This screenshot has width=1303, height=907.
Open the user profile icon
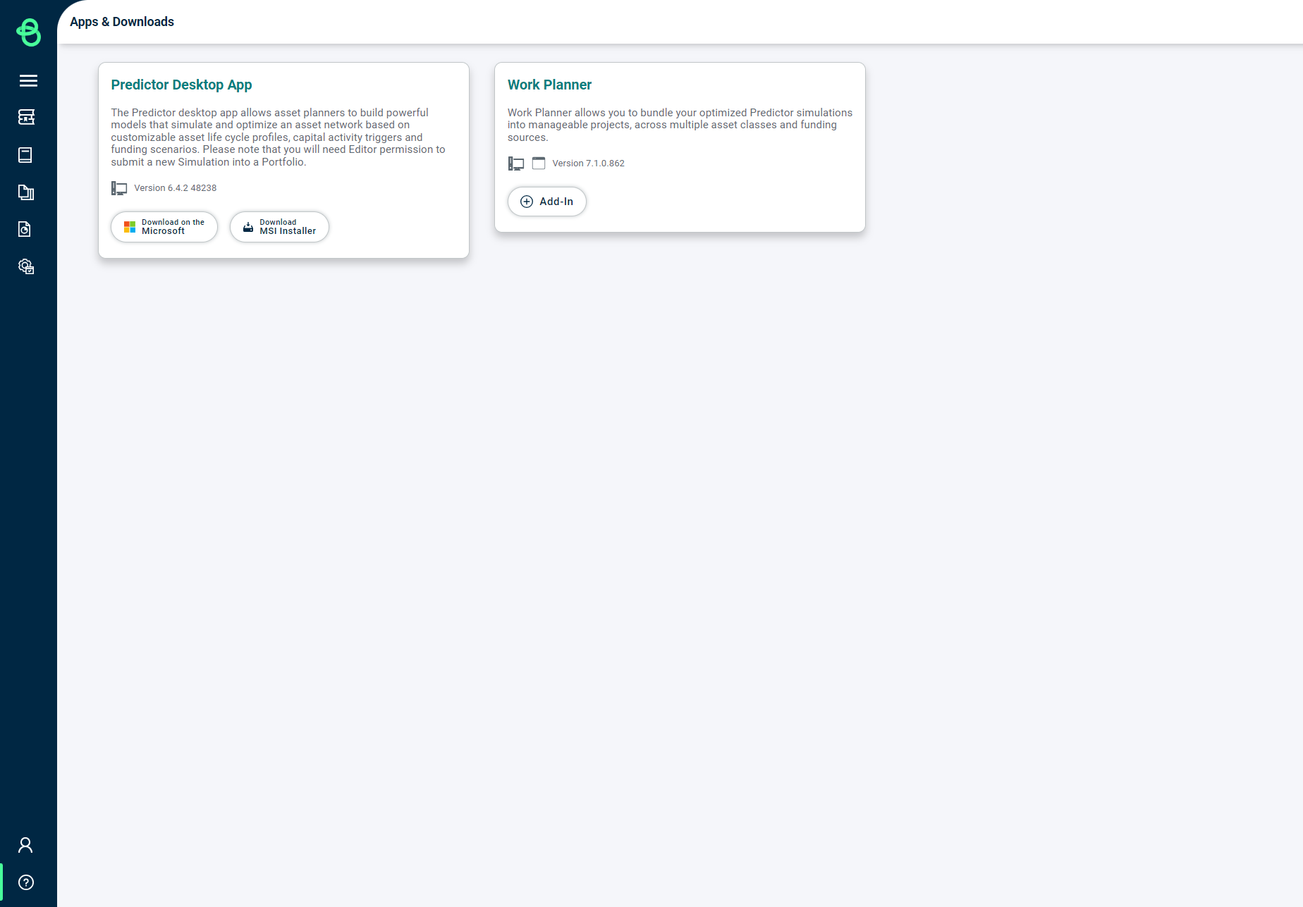pos(25,845)
